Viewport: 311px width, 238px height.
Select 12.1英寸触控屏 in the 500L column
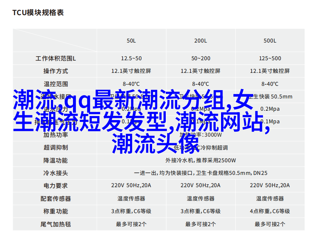270,71
